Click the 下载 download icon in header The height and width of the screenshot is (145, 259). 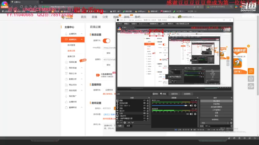click(x=171, y=17)
